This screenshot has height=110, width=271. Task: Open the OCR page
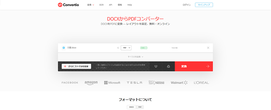101,5
